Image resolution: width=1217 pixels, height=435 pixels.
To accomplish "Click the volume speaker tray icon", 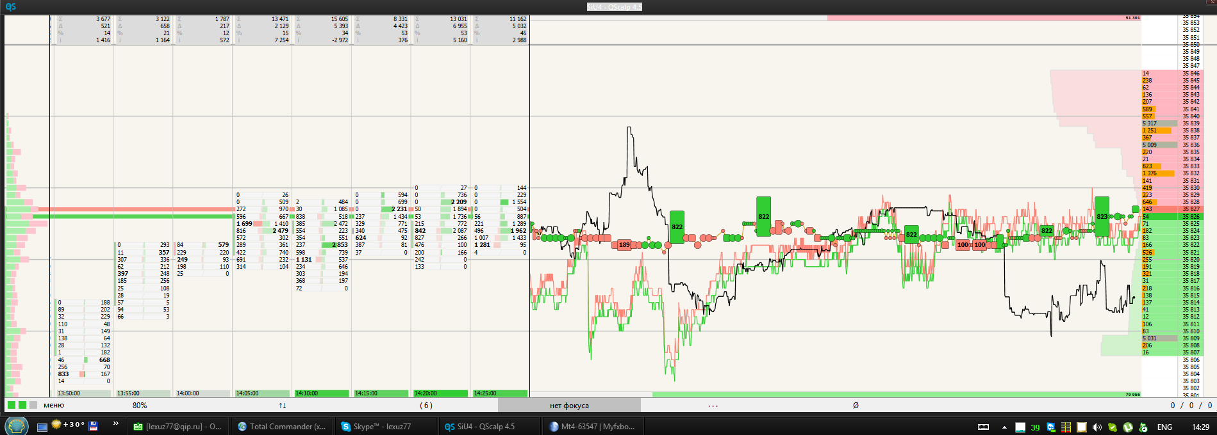I will click(1097, 427).
